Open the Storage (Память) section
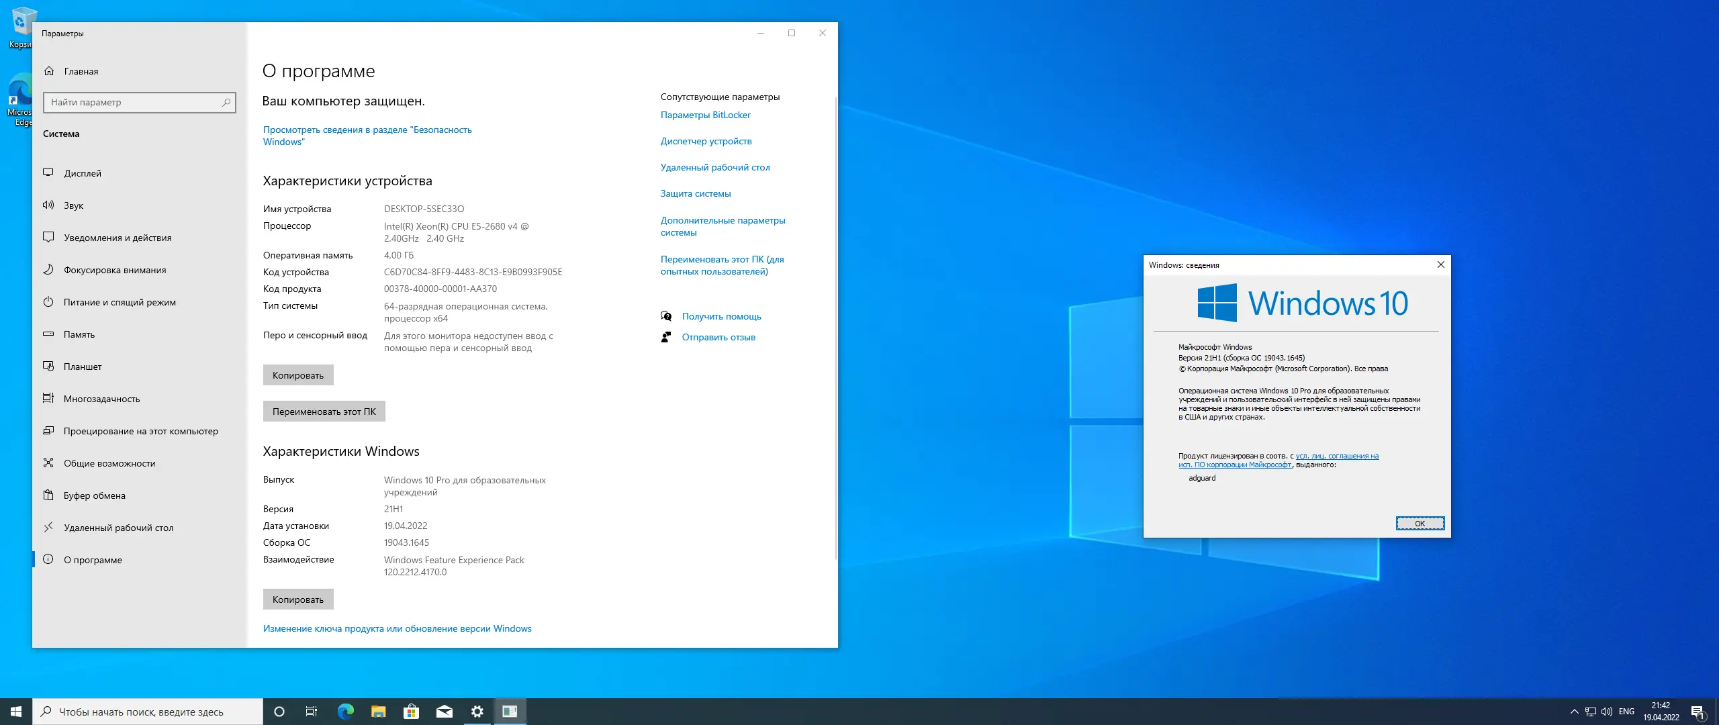Image resolution: width=1719 pixels, height=725 pixels. click(x=79, y=334)
